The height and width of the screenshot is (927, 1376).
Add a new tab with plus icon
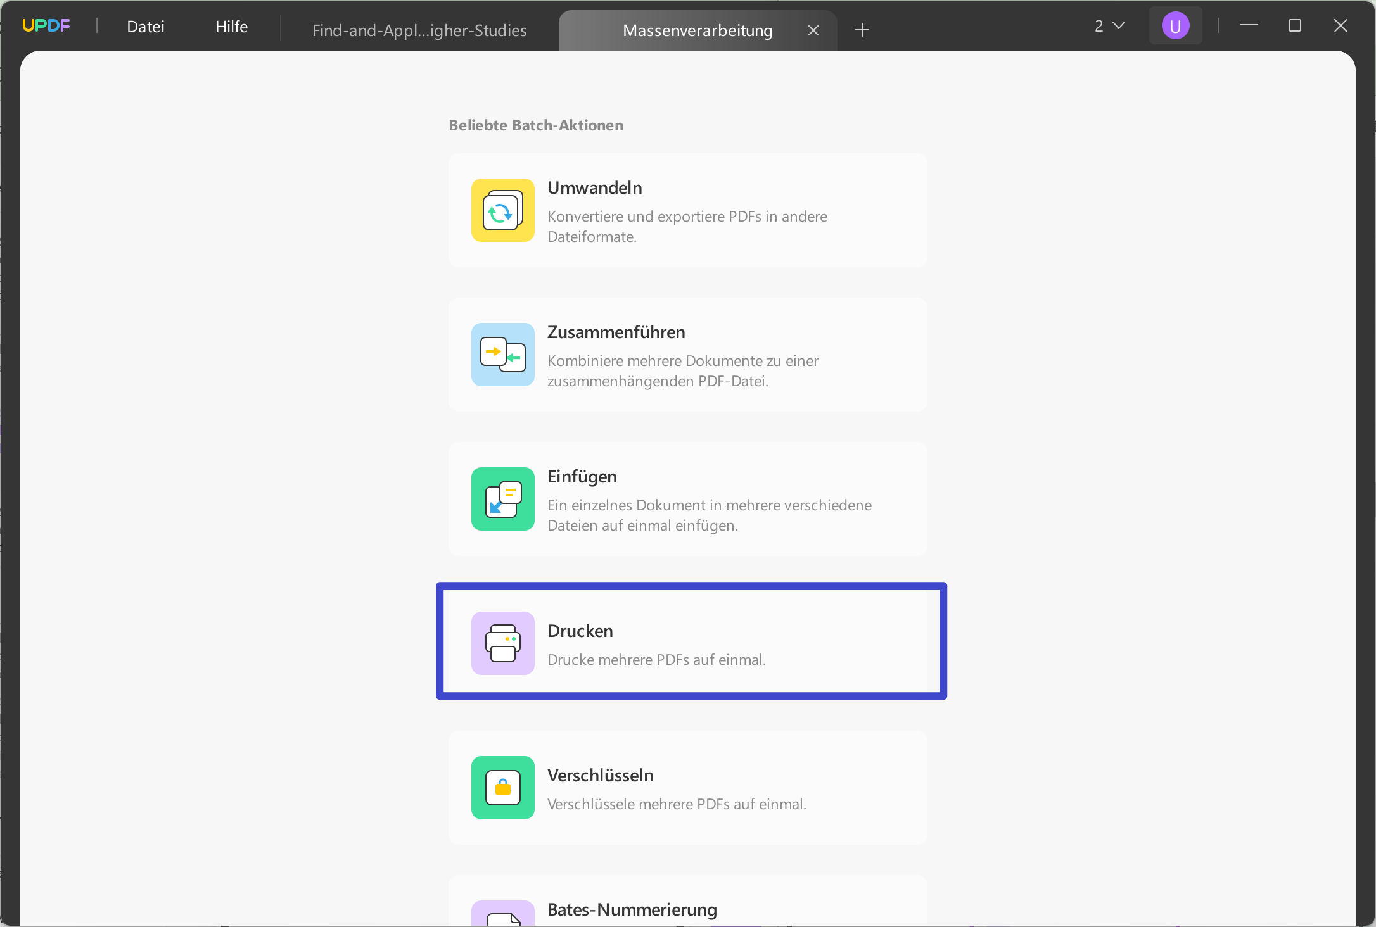click(862, 30)
